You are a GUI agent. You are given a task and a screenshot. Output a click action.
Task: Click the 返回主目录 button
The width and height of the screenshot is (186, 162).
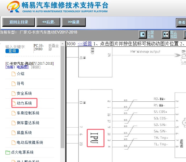18,22
